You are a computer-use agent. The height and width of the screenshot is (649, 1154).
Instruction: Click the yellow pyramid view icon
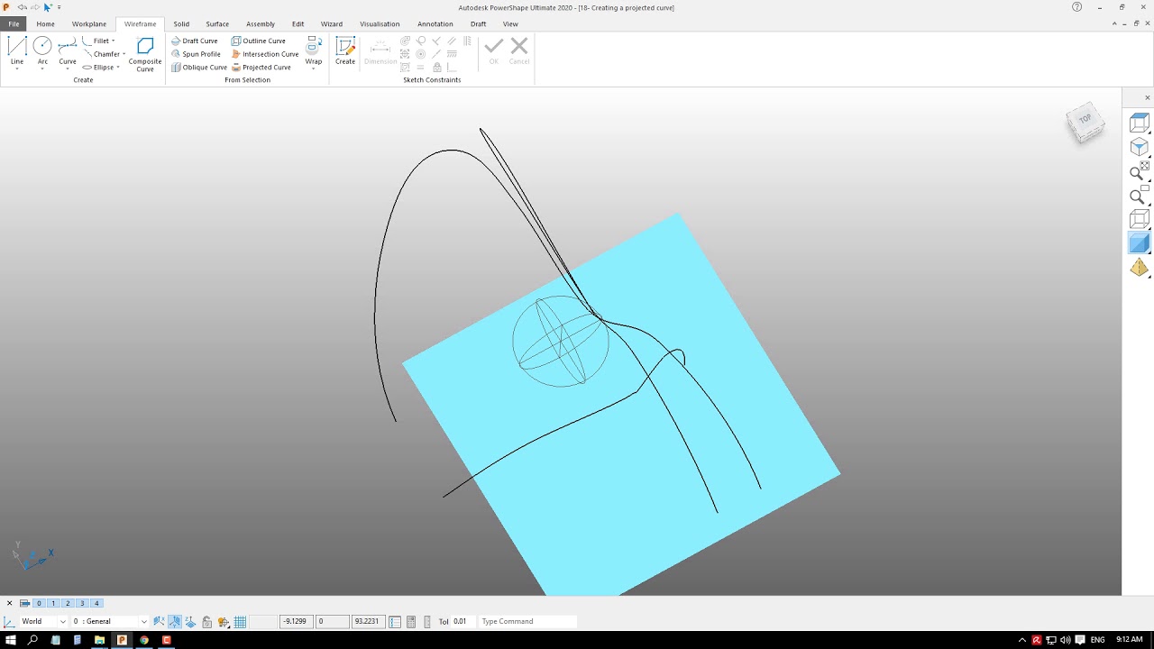click(x=1140, y=268)
